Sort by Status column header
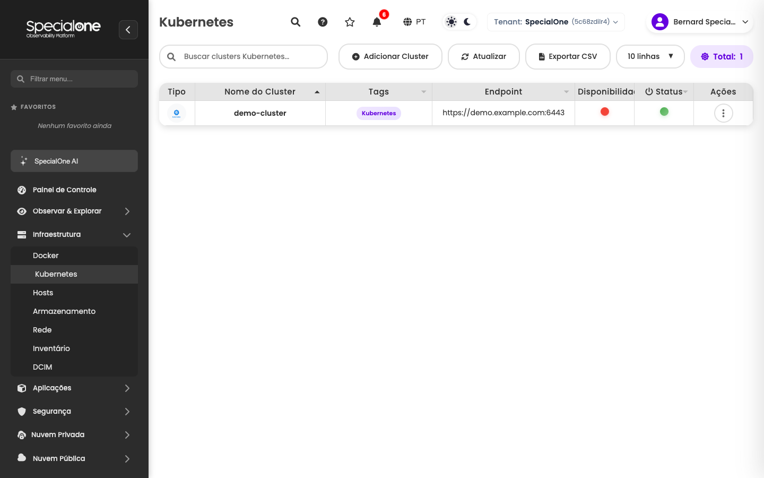 (664, 92)
